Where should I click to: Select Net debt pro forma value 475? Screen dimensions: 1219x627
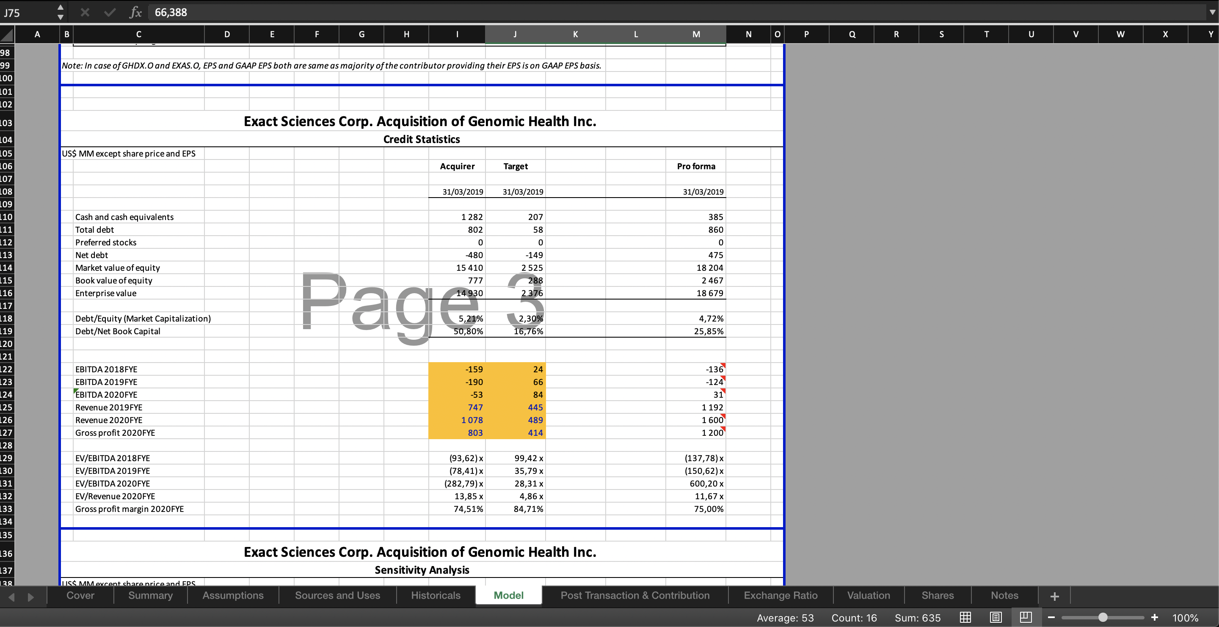(x=695, y=255)
